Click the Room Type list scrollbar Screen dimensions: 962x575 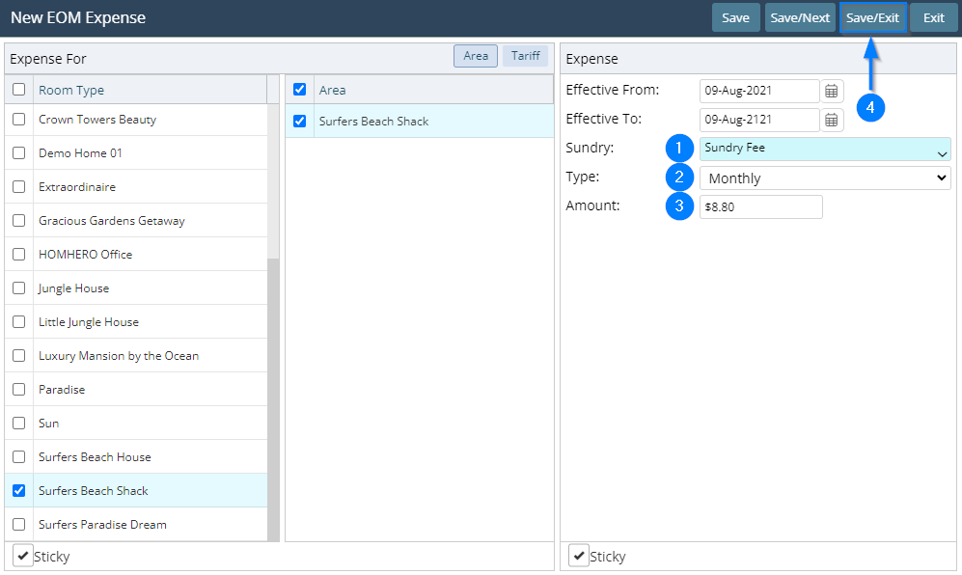(x=273, y=386)
